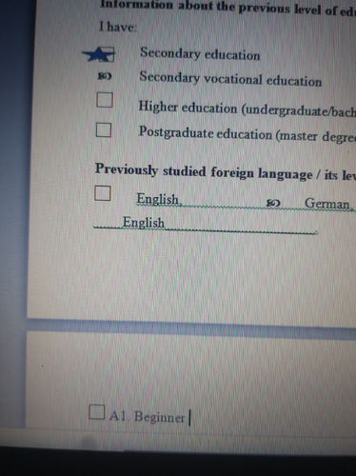356x476 pixels.
Task: Toggle the checkbox next to German
Action: (x=273, y=203)
